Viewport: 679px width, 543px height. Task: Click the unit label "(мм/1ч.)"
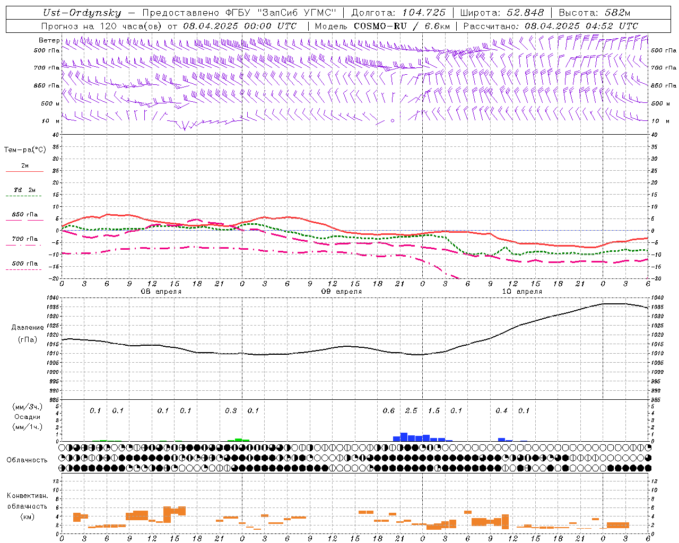click(x=28, y=427)
